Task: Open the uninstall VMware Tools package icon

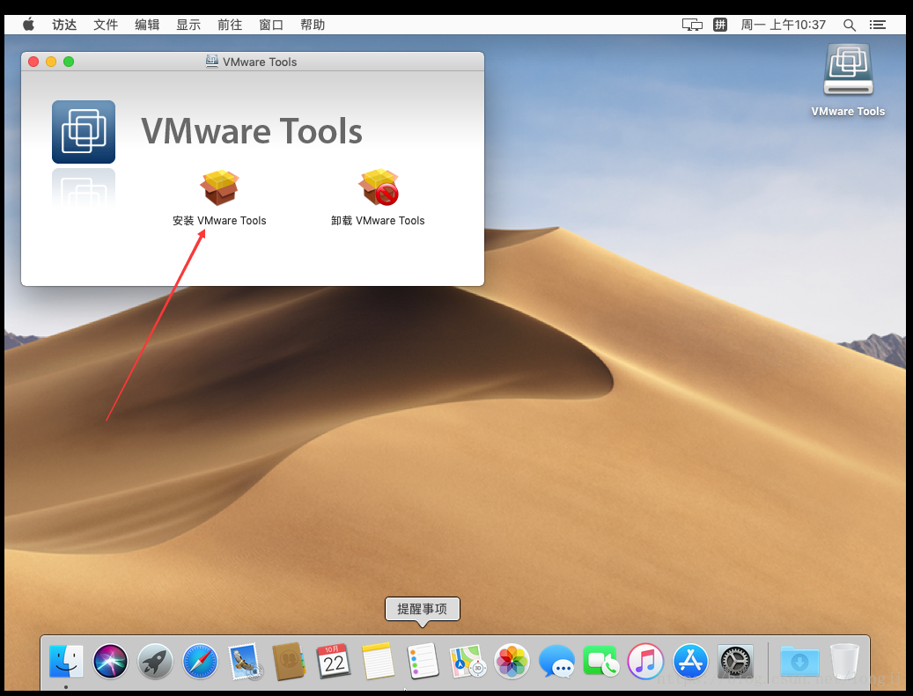Action: point(379,187)
